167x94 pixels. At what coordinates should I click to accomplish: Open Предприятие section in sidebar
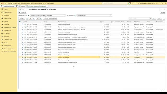[7, 46]
